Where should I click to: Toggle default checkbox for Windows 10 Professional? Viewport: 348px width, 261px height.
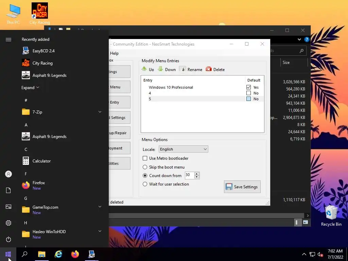[248, 87]
